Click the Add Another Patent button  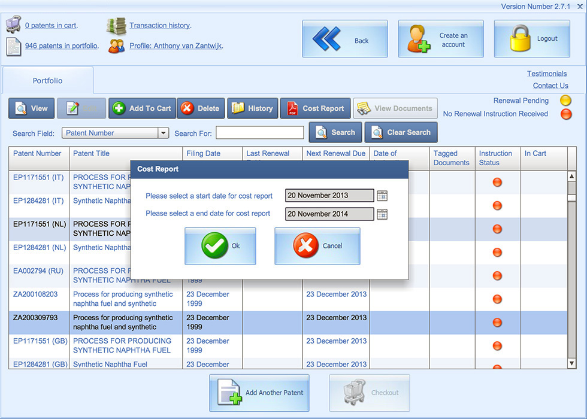coord(259,393)
